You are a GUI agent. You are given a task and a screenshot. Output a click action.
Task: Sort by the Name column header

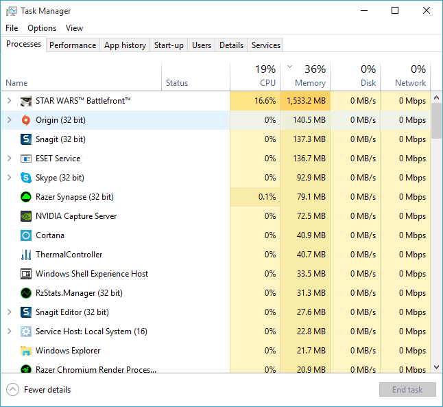coord(82,77)
